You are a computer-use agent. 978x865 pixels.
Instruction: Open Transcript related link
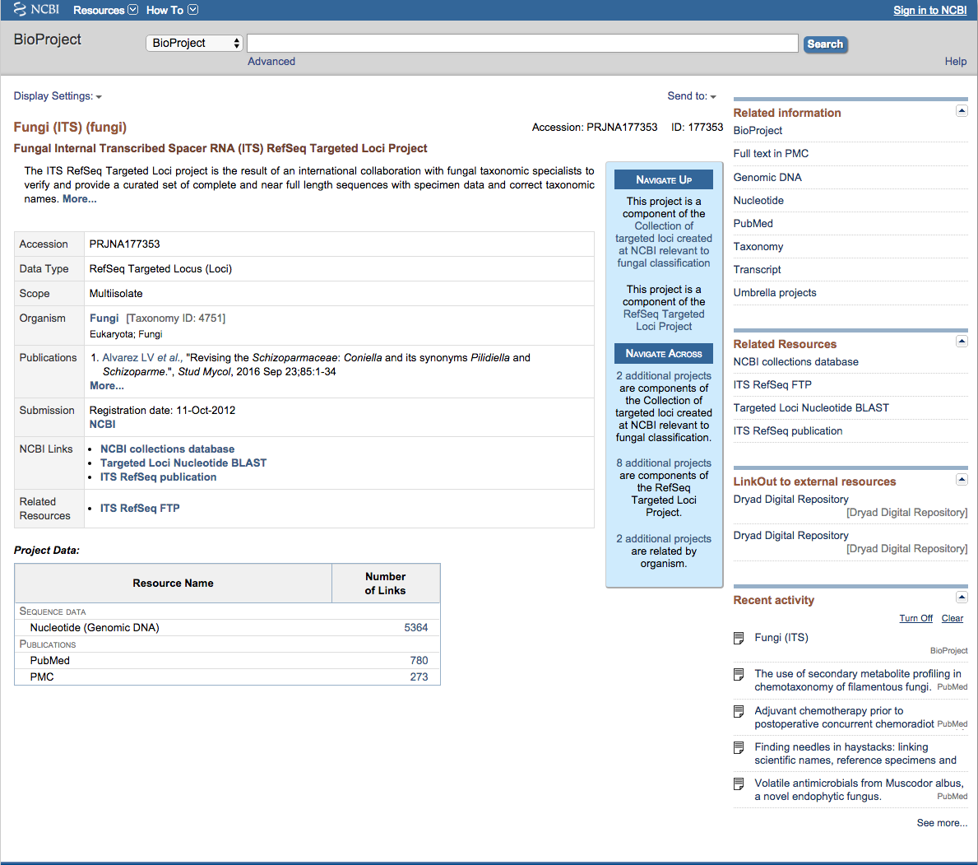pyautogui.click(x=757, y=270)
